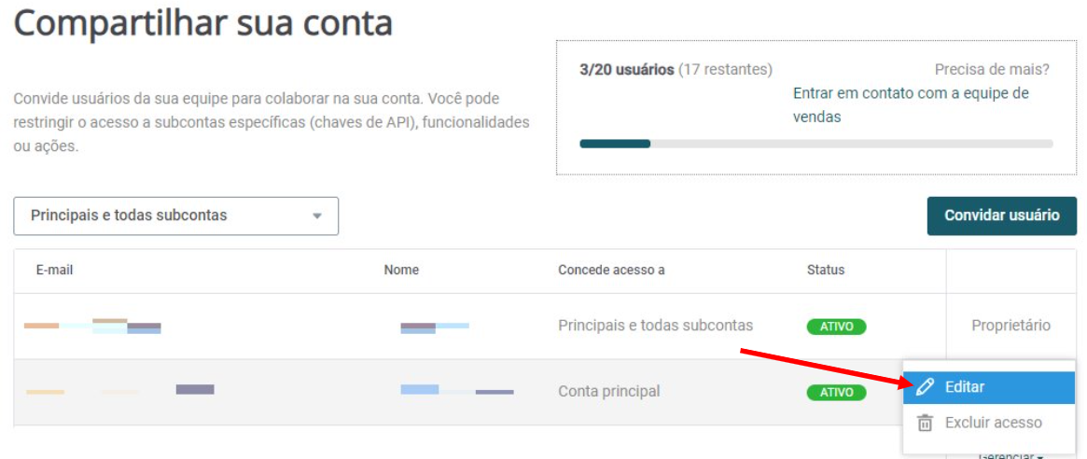The width and height of the screenshot is (1087, 459).
Task: Click the trash icon next to Excluir acesso
Action: click(925, 423)
